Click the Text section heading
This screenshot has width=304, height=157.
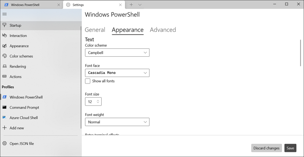(x=89, y=39)
